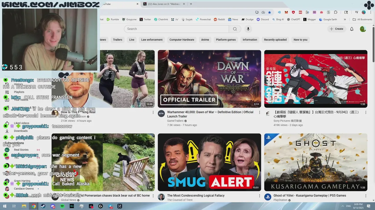Visit the GameTrailers channel avatar
The image size is (375, 210).
[x=161, y=113]
